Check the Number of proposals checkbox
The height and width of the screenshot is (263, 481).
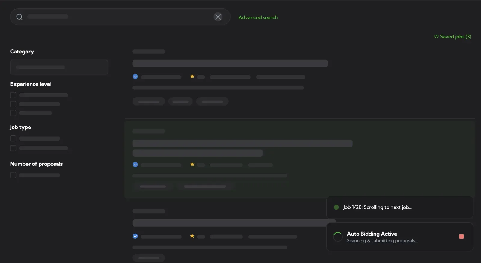click(x=13, y=175)
